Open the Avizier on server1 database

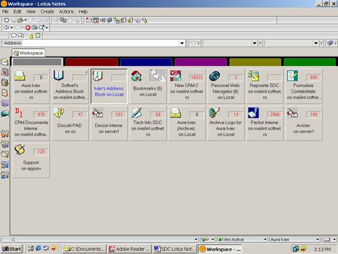coord(304,123)
